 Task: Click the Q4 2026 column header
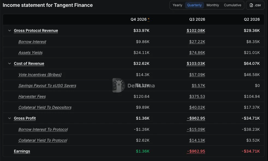pyautogui.click(x=138, y=19)
